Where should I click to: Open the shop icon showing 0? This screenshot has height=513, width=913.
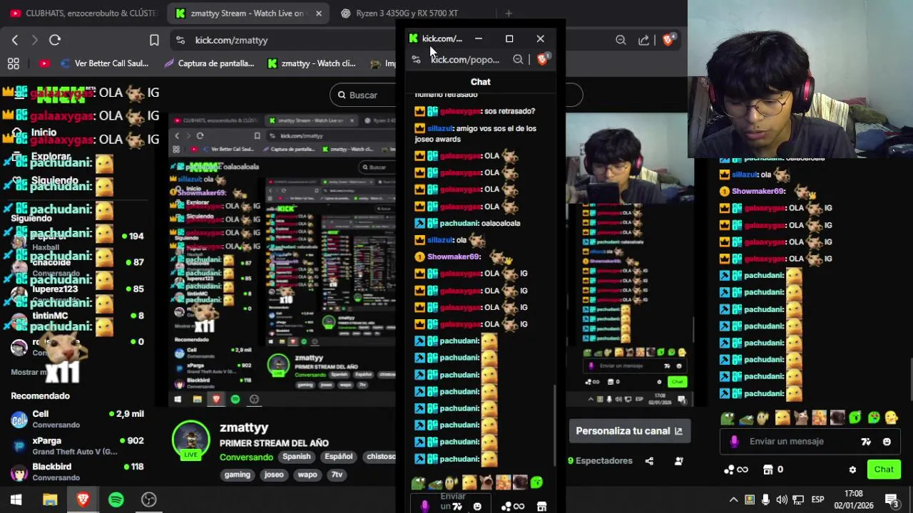point(773,470)
